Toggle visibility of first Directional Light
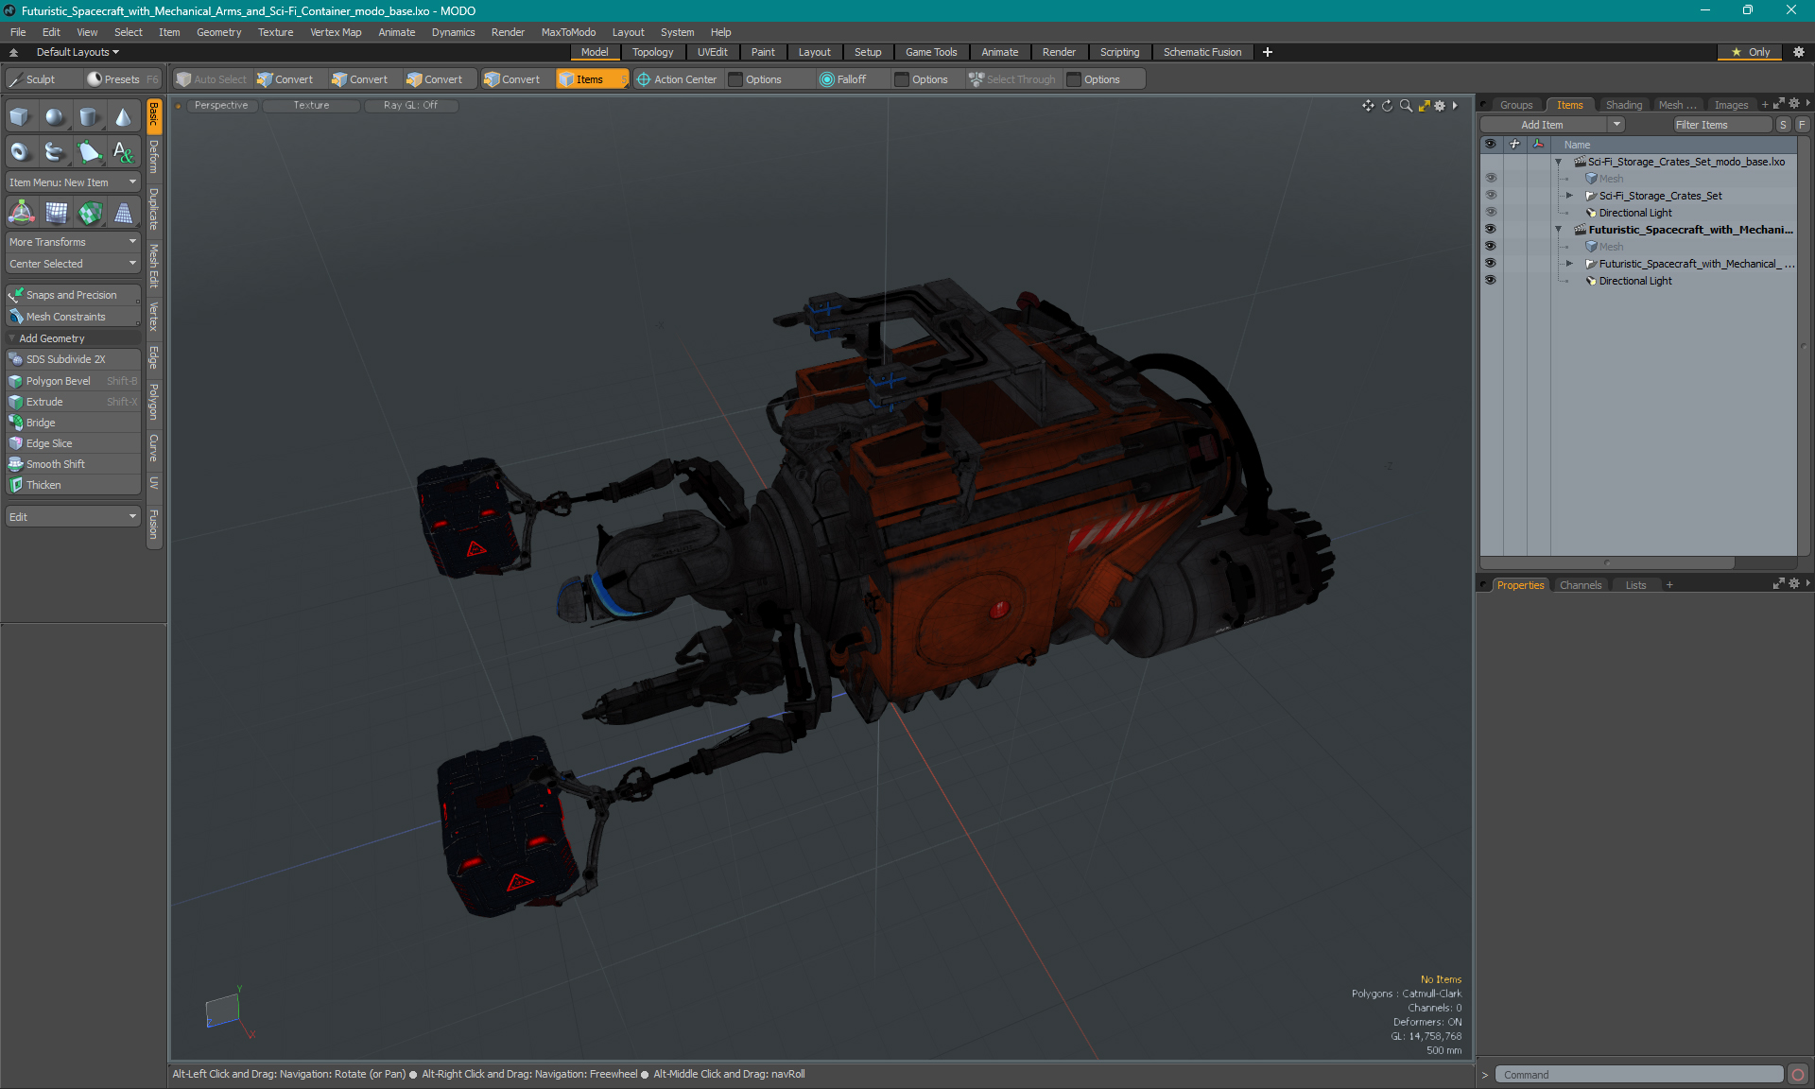 point(1491,213)
